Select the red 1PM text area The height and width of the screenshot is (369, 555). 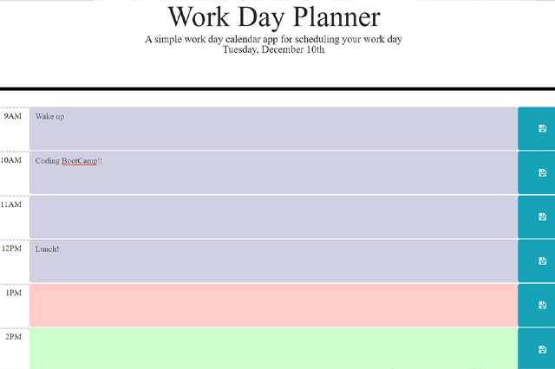[273, 305]
